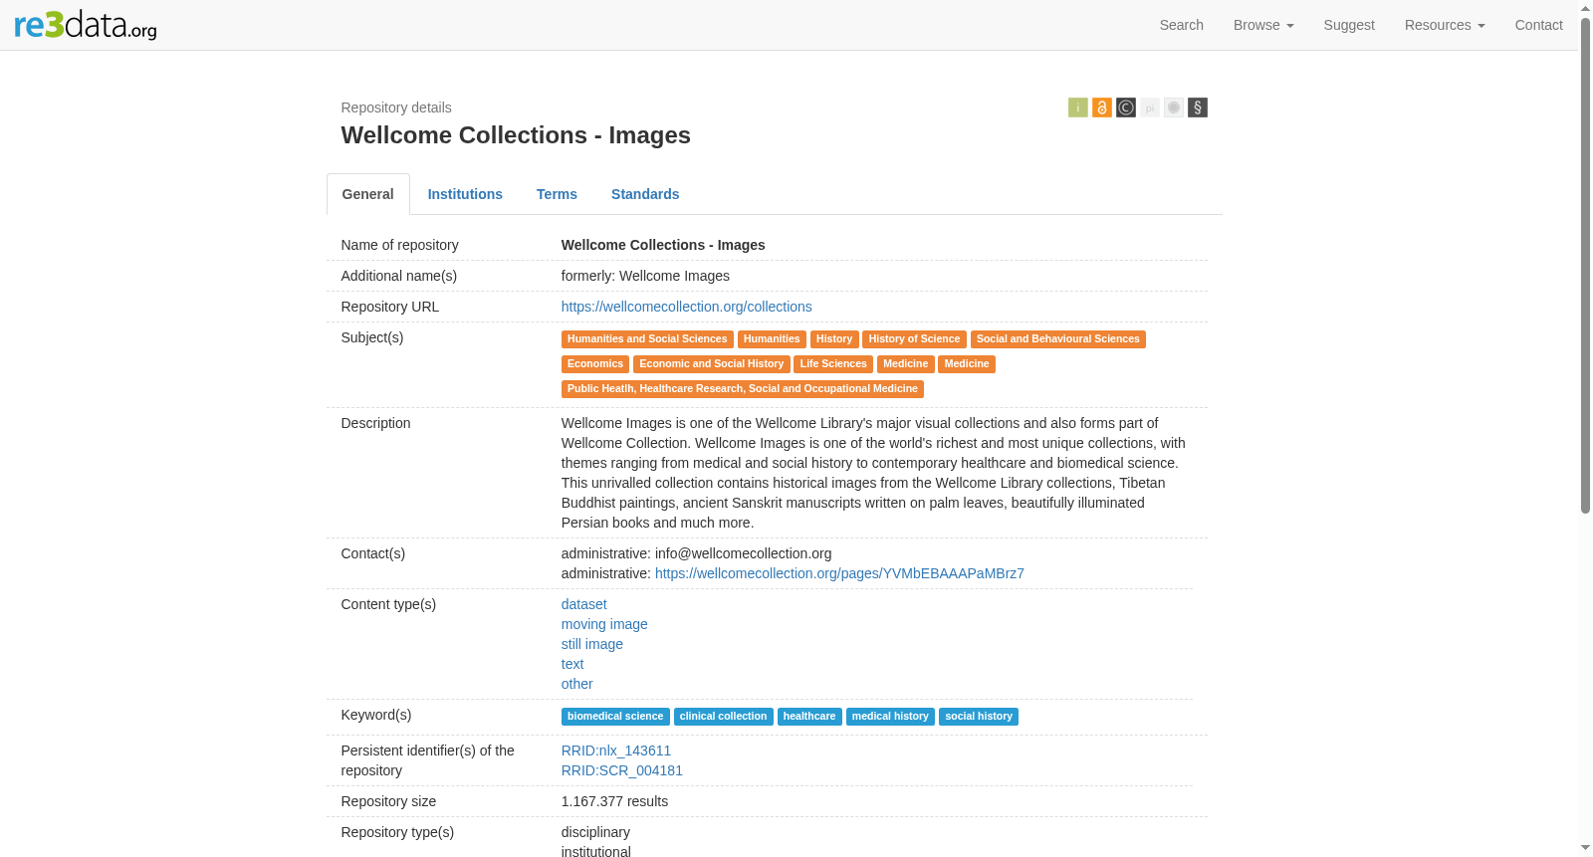This screenshot has height=857, width=1593.
Task: Click the 'Social and Behavioural Sciences' subject tag
Action: 1058,339
